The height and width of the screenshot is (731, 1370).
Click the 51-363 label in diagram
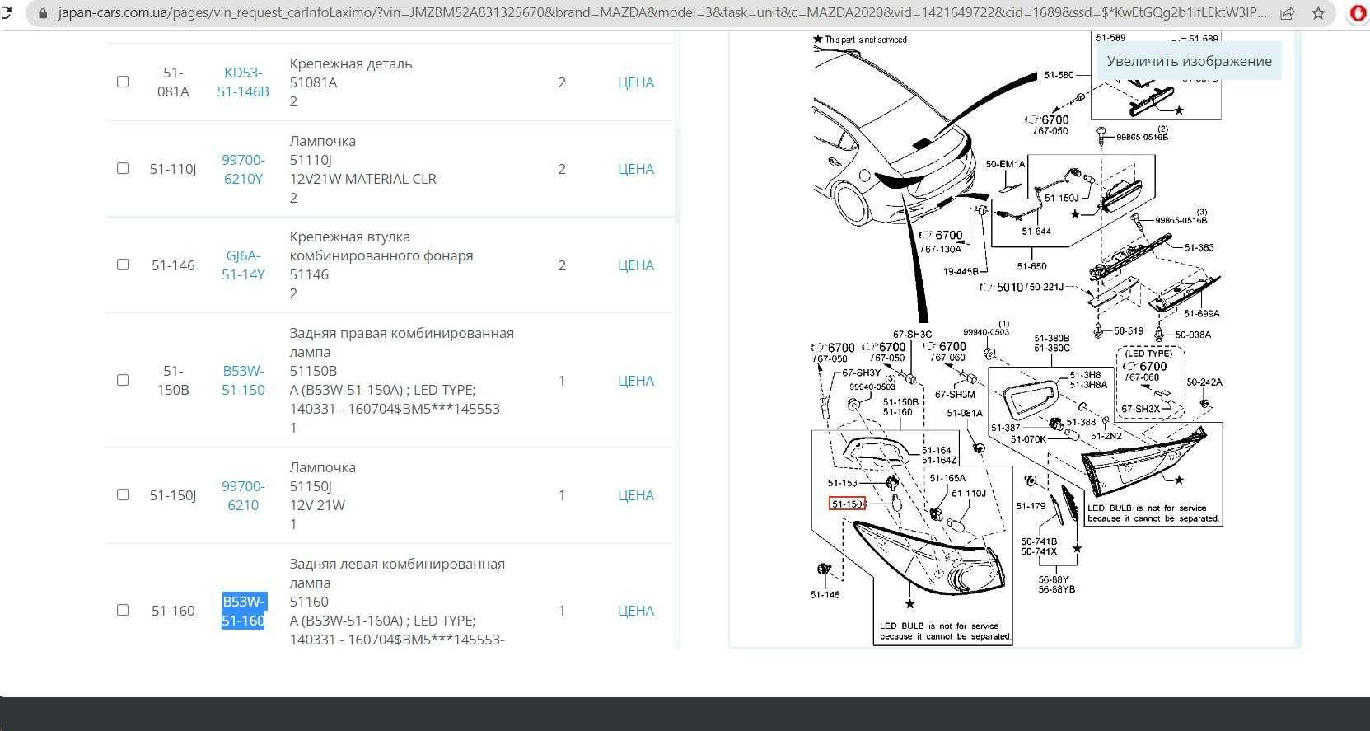[1199, 247]
